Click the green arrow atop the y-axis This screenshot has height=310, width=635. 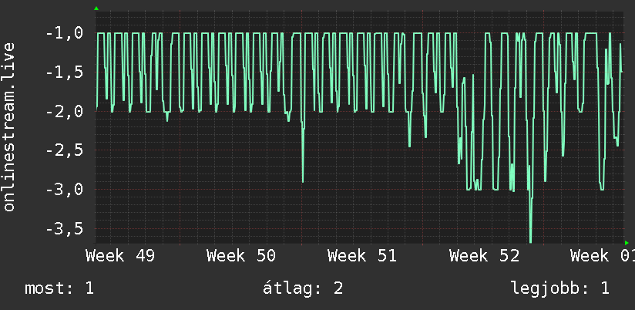(x=96, y=8)
